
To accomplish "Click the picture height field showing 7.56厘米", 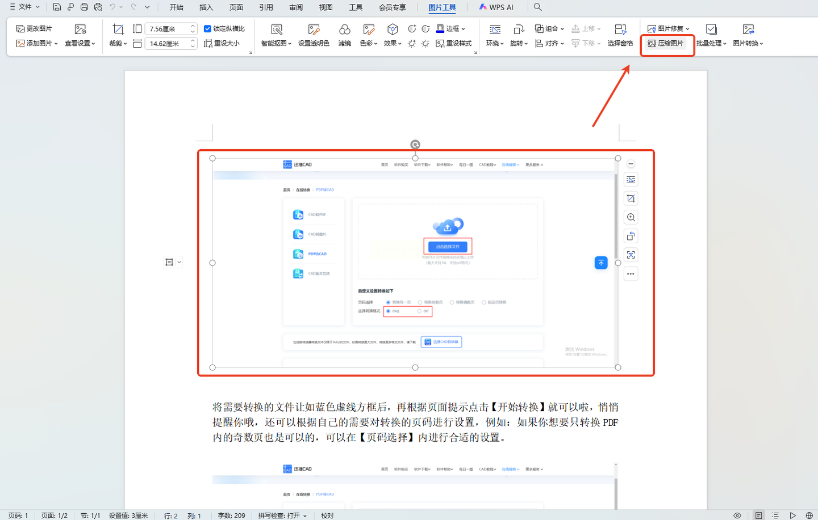I will pyautogui.click(x=168, y=29).
